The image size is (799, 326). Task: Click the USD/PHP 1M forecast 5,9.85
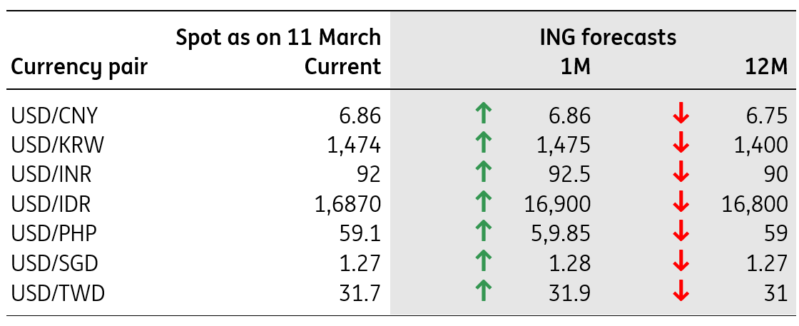tap(557, 234)
